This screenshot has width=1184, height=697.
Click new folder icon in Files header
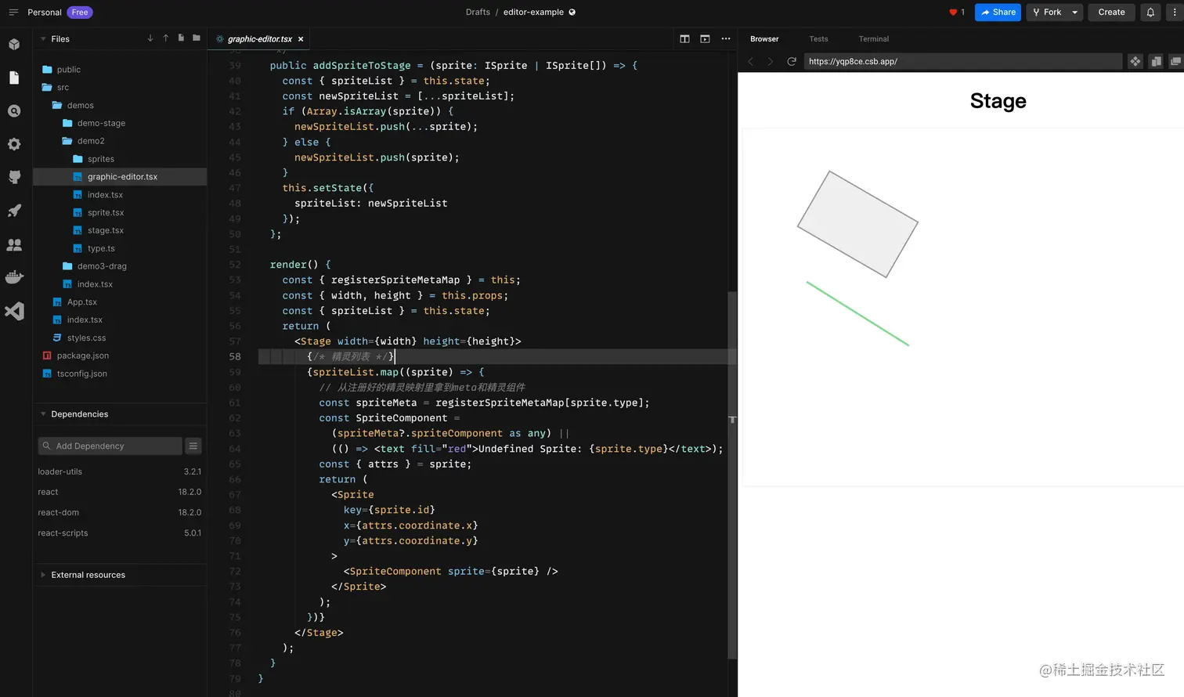(197, 38)
